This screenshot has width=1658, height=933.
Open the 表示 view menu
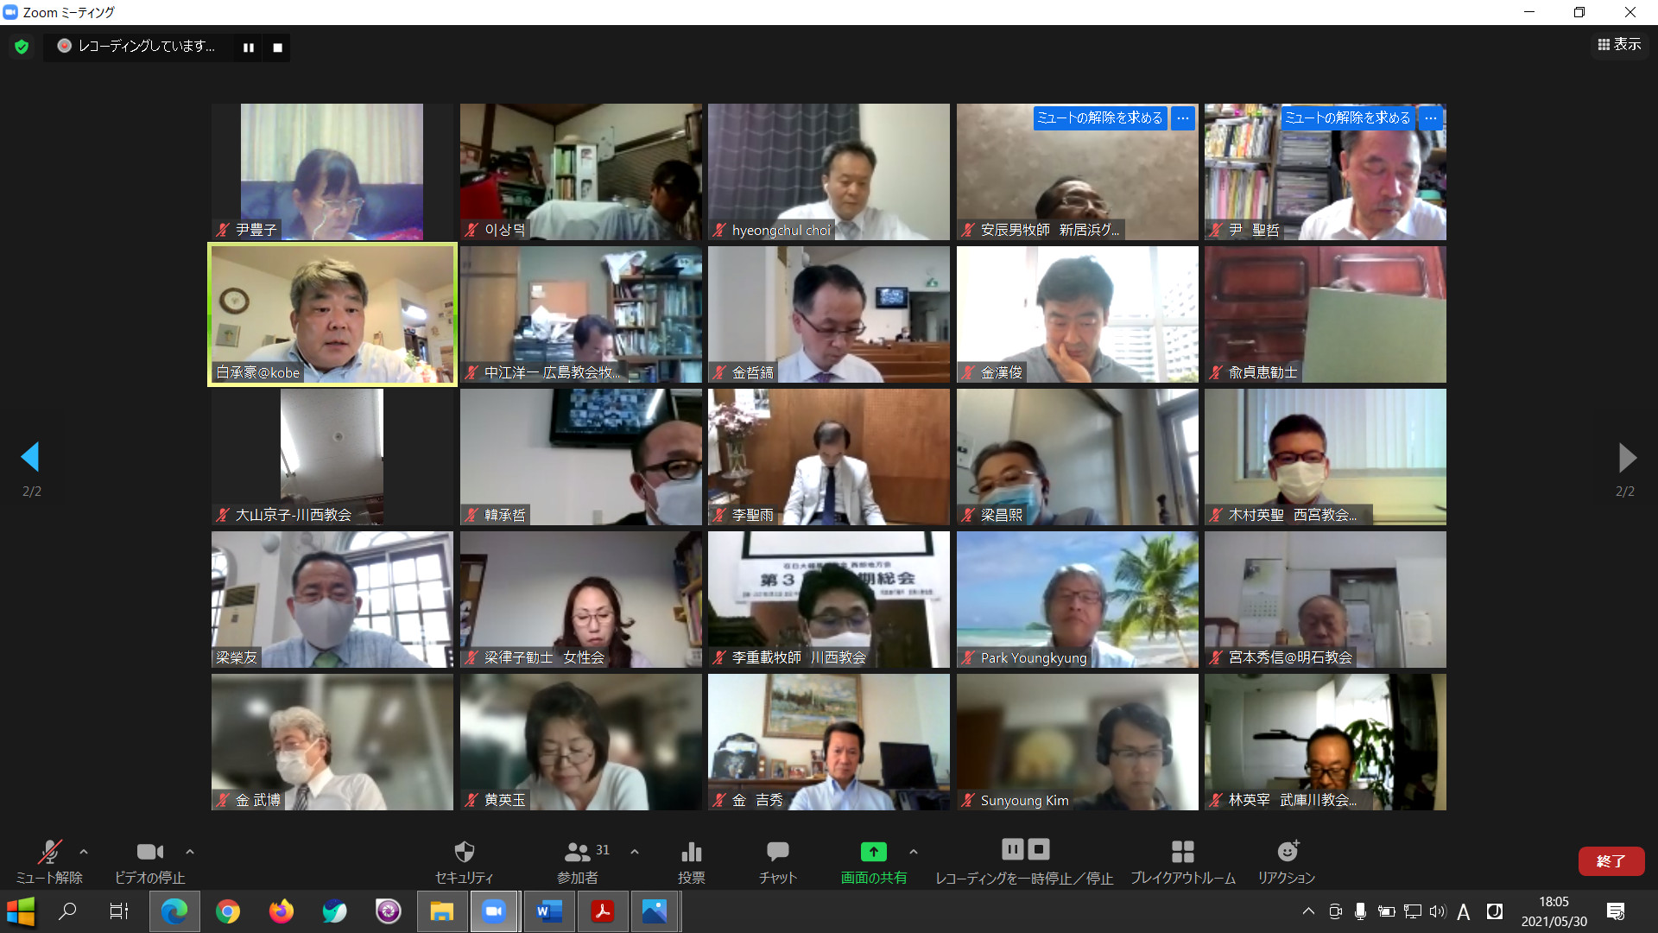coord(1619,45)
